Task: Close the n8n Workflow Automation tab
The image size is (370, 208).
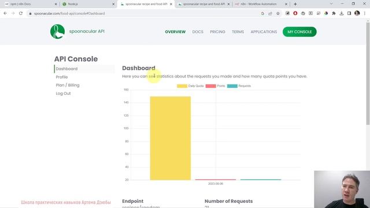Action: coord(286,4)
